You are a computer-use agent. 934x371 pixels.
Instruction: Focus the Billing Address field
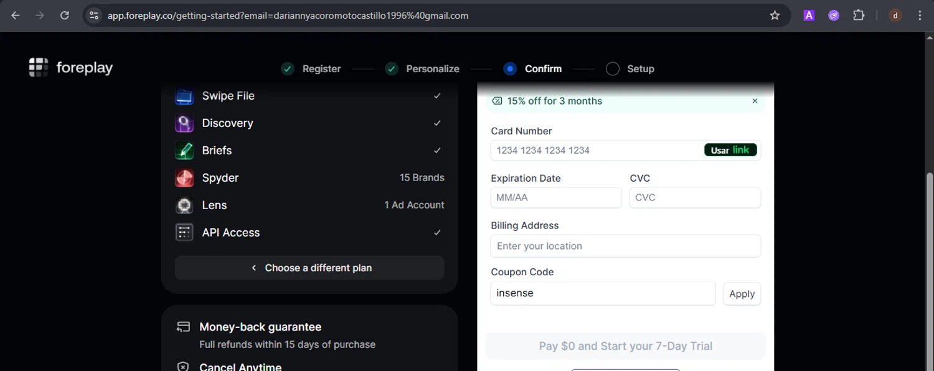click(625, 246)
